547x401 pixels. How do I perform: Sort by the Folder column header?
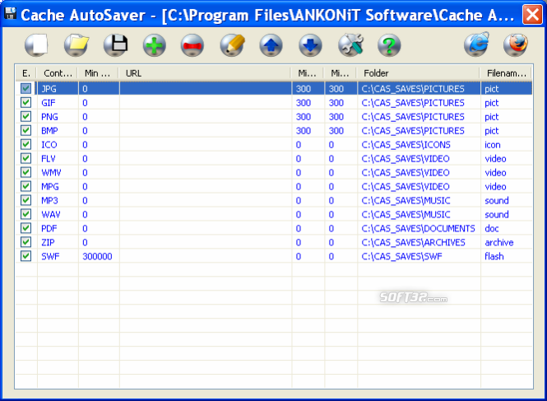[419, 73]
